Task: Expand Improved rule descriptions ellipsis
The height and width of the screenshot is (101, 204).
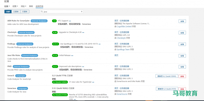Action: [83, 67]
